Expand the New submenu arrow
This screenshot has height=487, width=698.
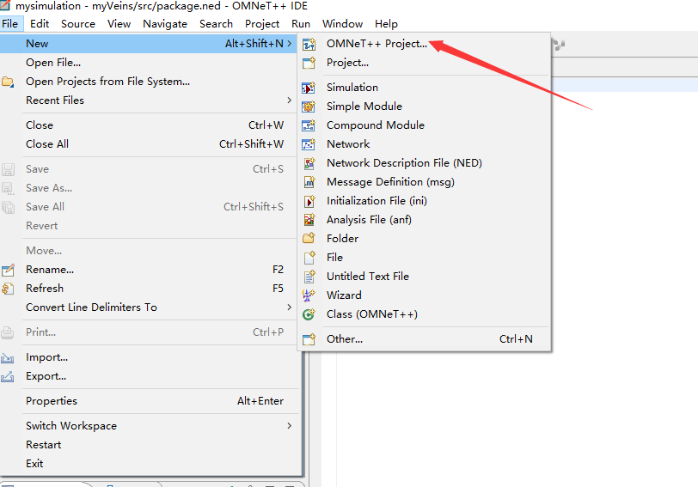coord(290,44)
